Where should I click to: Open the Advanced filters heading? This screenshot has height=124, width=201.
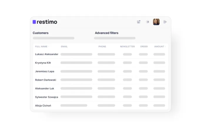click(107, 33)
